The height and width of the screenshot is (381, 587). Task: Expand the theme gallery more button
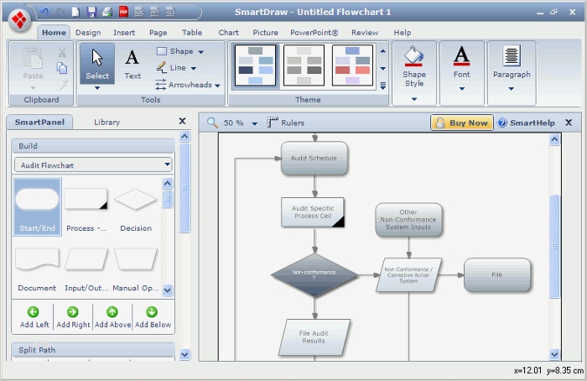[x=383, y=86]
